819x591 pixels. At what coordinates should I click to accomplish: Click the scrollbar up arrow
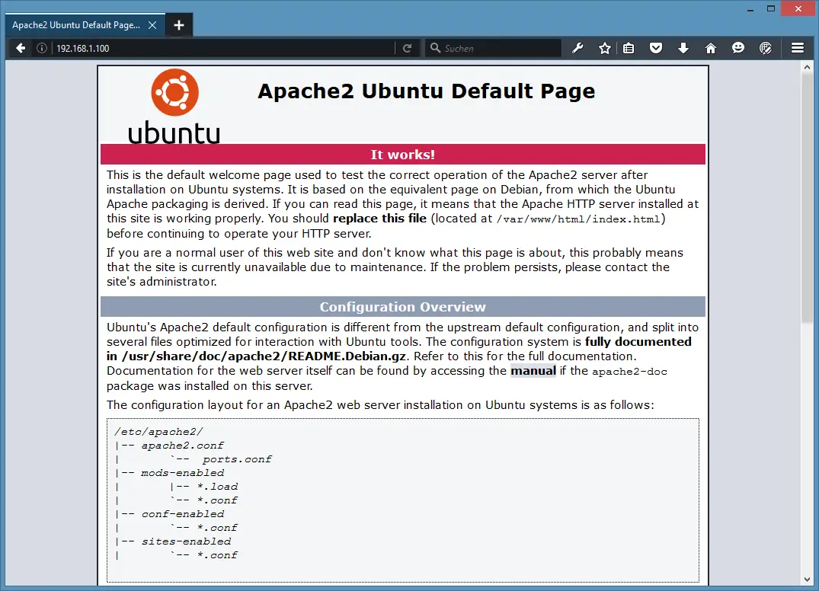click(x=807, y=67)
